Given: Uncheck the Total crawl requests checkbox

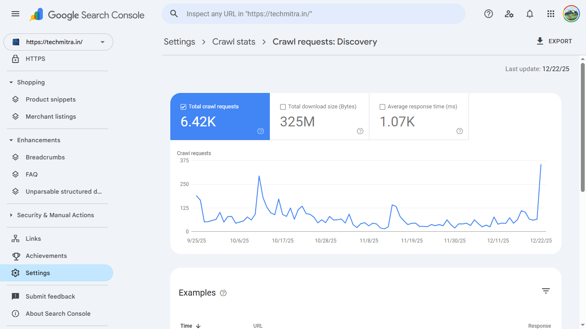Looking at the screenshot, I should click(x=184, y=107).
